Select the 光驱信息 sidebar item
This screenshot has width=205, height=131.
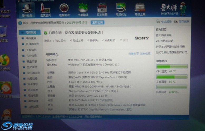32,79
